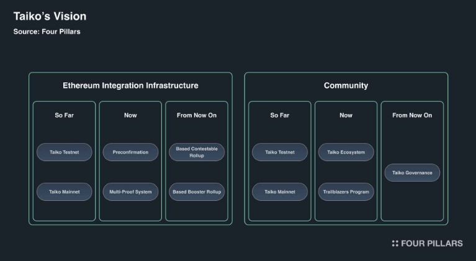Screen dimensions: 476x261
Task: Click the "Ethereum Integration Infrastructure" heading
Action: pyautogui.click(x=130, y=86)
